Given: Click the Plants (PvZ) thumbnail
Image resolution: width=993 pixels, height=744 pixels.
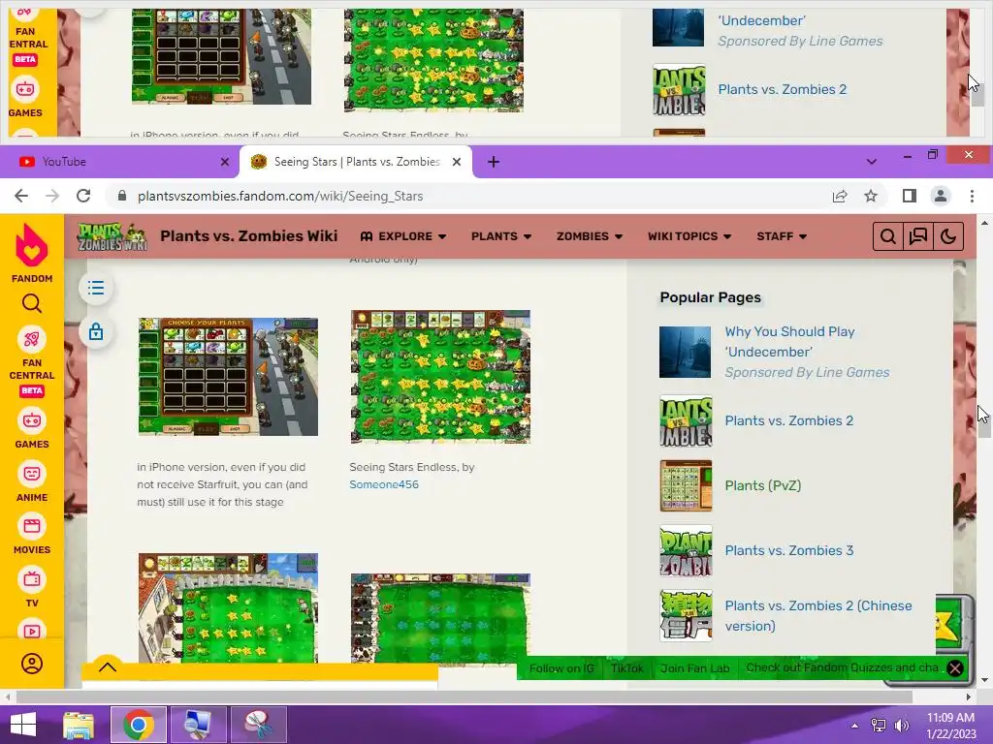Looking at the screenshot, I should point(686,485).
